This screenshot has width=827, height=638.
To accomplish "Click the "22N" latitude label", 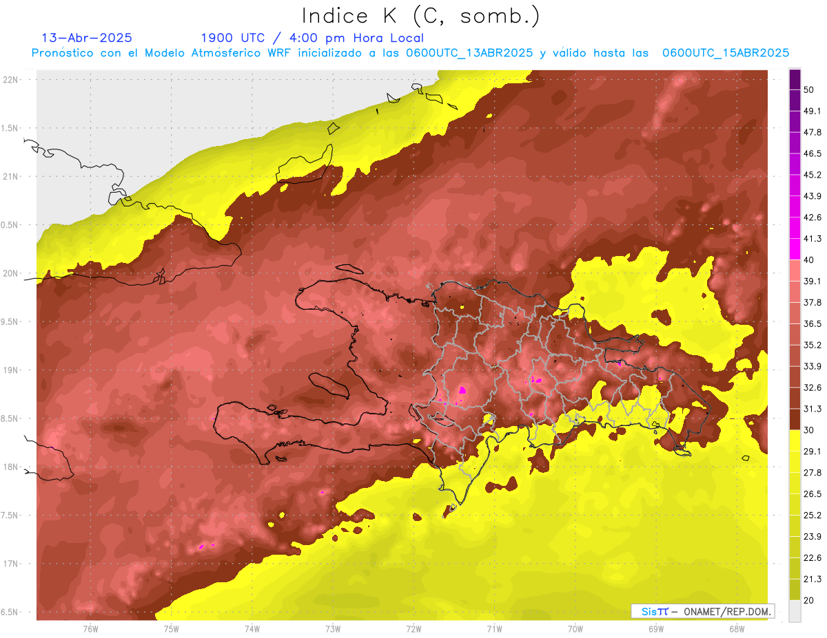I will (11, 79).
